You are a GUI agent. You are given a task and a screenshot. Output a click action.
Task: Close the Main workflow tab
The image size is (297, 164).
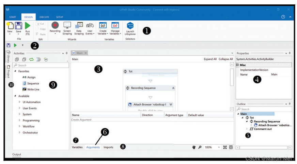pos(85,53)
